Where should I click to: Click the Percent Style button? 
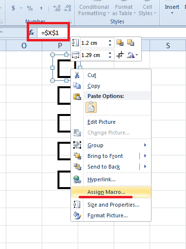pyautogui.click(x=30, y=8)
